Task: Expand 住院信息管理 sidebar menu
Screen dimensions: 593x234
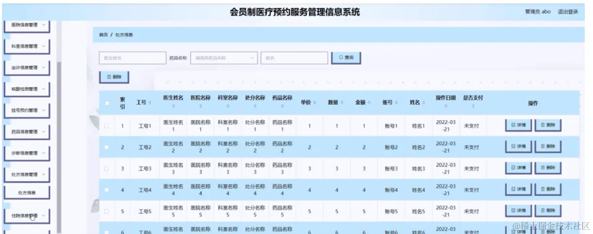Action: tap(27, 216)
